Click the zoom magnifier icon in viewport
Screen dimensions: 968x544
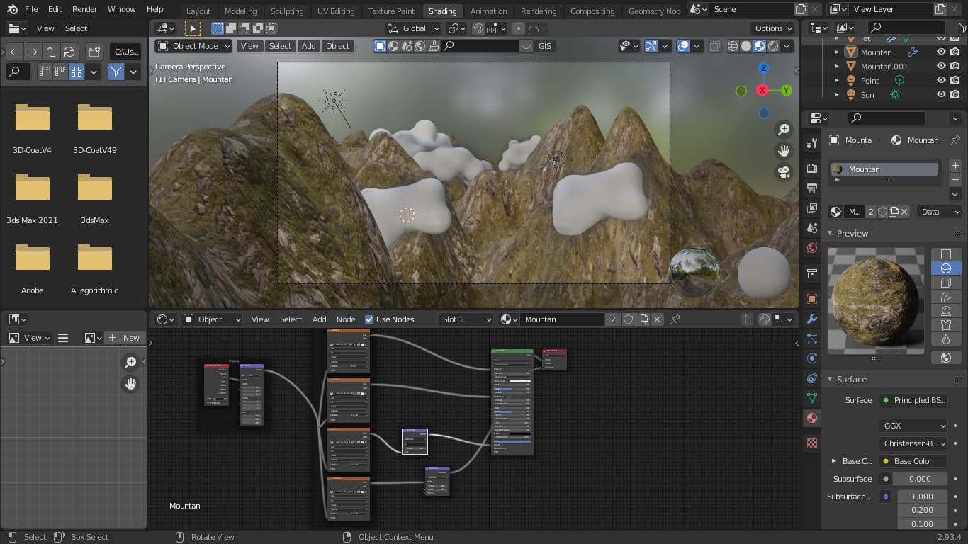coord(784,130)
